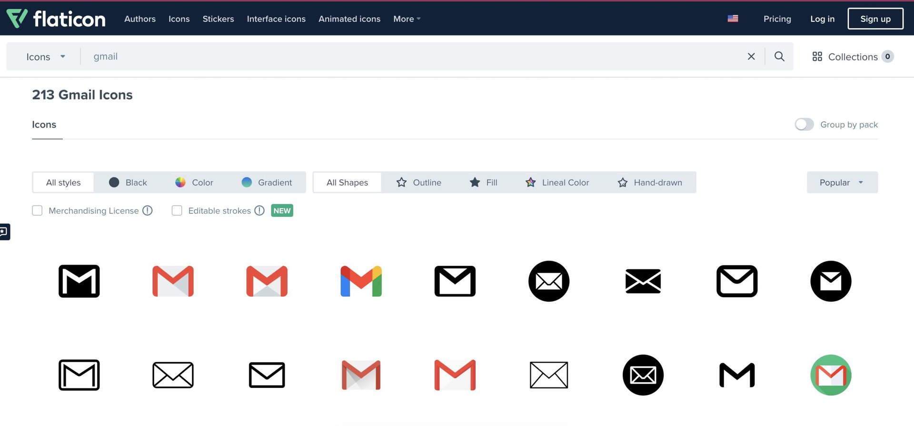Check the Editable strokes checkbox
This screenshot has height=426, width=914.
coord(177,210)
